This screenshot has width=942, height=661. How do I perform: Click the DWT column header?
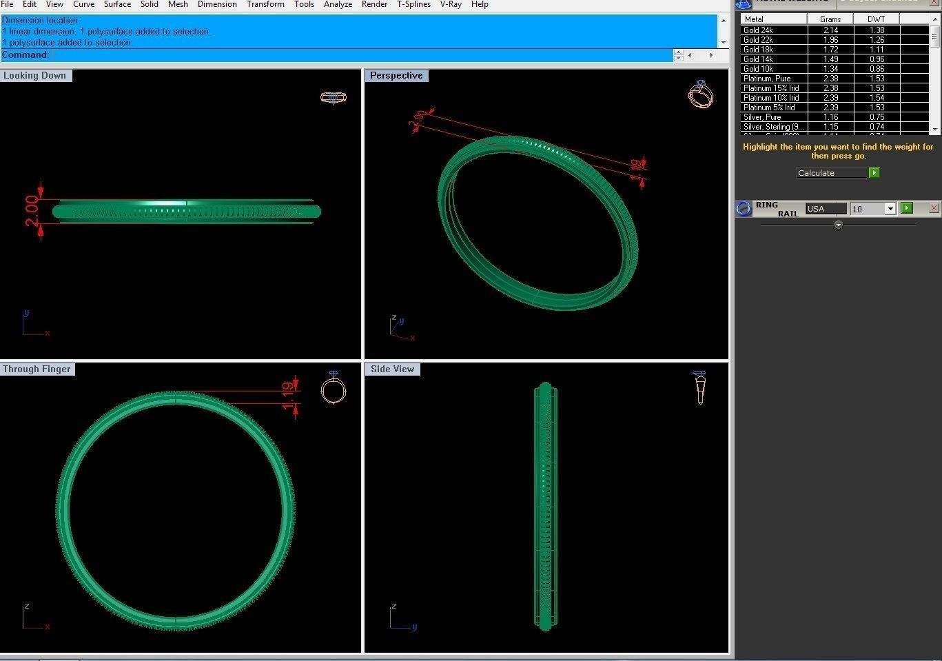[x=877, y=19]
